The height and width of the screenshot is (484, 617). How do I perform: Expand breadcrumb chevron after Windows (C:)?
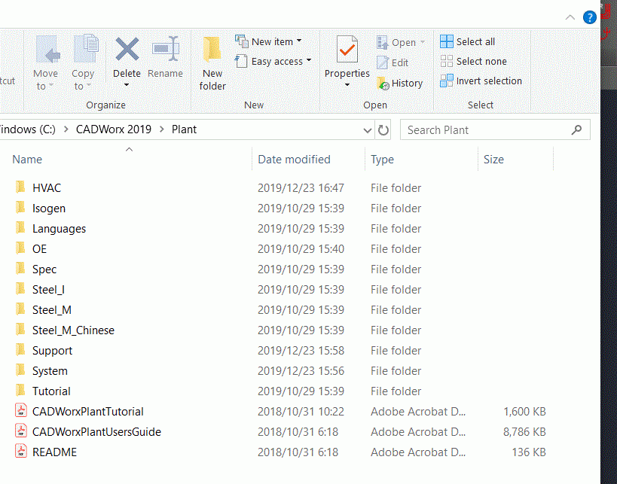tap(66, 129)
